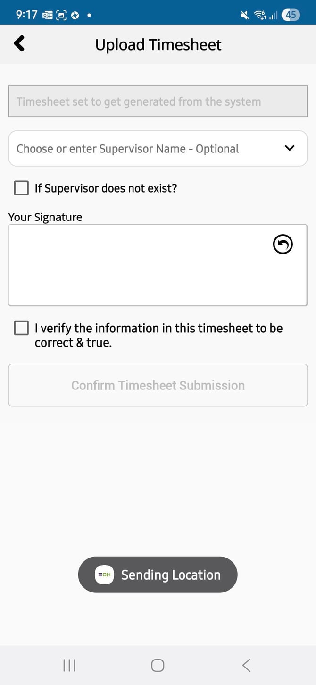Tap the timesheet generated from system field
316x685 pixels.
click(x=158, y=101)
